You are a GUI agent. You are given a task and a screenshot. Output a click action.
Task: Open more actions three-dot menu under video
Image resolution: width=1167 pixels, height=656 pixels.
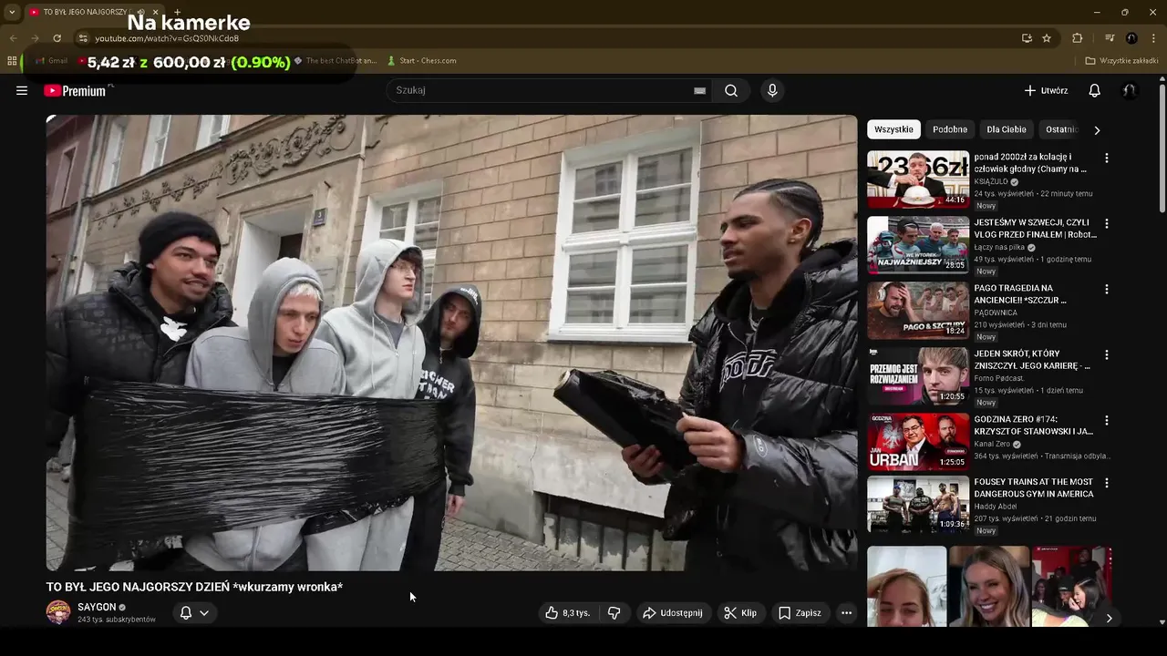click(846, 613)
